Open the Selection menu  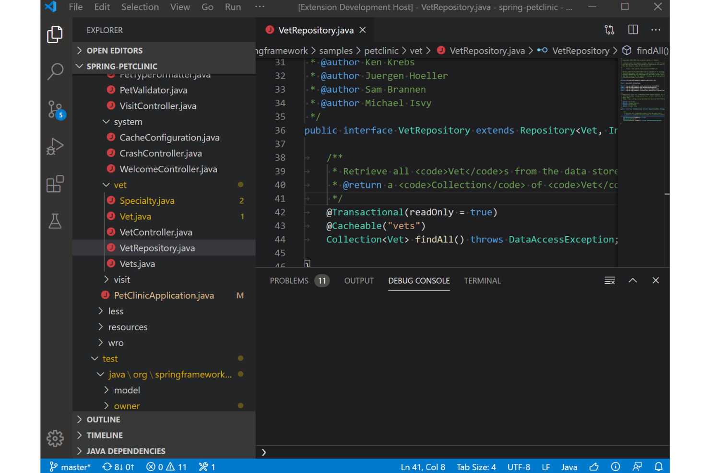[140, 7]
